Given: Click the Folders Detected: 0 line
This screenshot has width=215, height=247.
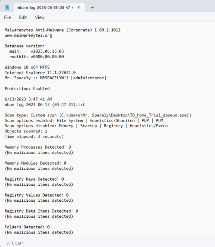Looking at the screenshot, I should click(x=27, y=227).
